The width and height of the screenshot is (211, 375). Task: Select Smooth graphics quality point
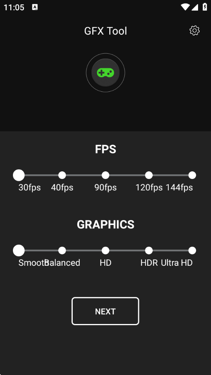pos(19,251)
